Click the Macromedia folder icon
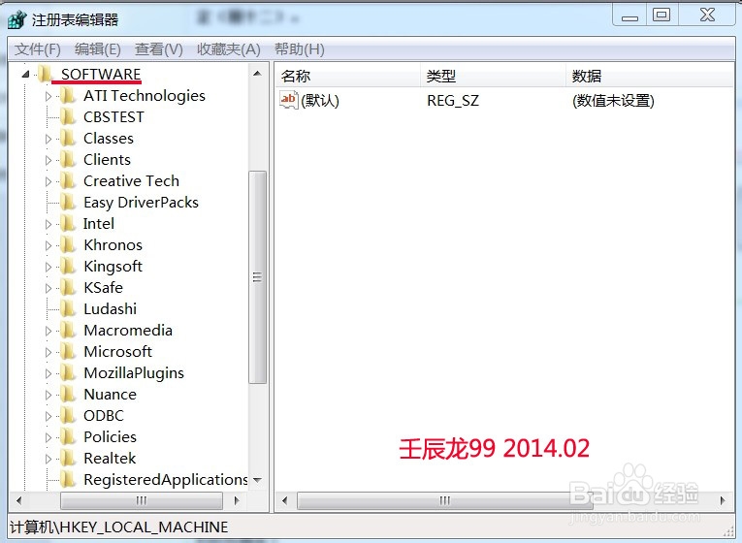The height and width of the screenshot is (543, 742). [x=68, y=330]
